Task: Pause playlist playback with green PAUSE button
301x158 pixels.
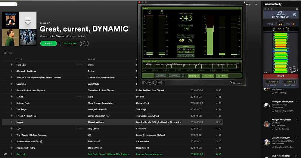Action: [x=48, y=44]
